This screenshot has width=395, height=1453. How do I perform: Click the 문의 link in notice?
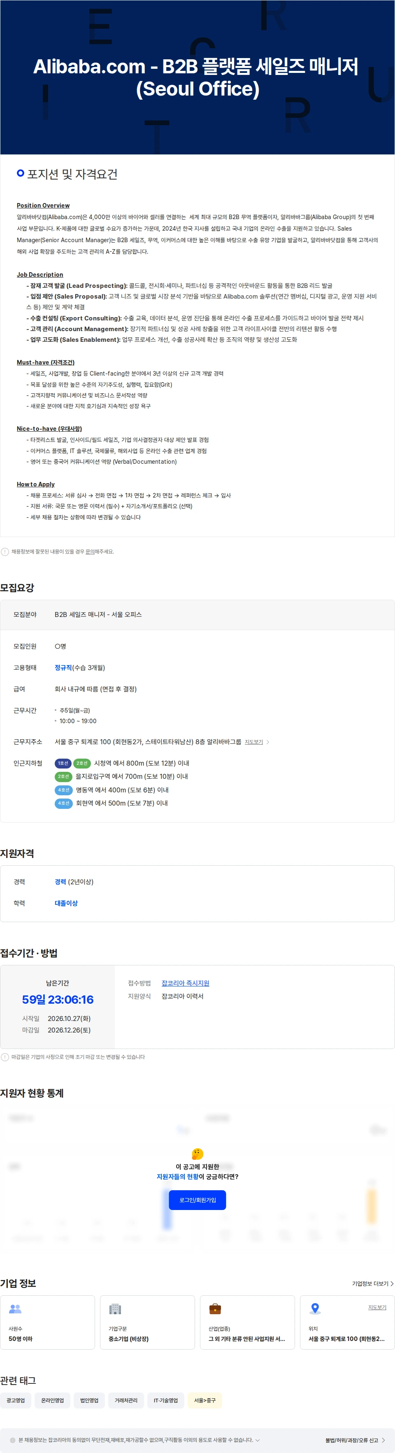coord(90,551)
